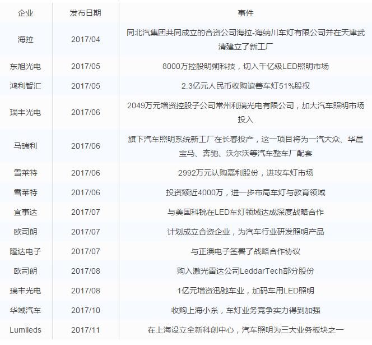Select 欧司朗 in the 2017/07 row
Image resolution: width=372 pixels, height=345 pixels.
[25, 232]
